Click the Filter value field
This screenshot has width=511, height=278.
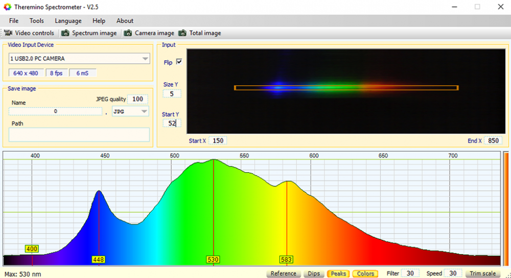tap(410, 273)
